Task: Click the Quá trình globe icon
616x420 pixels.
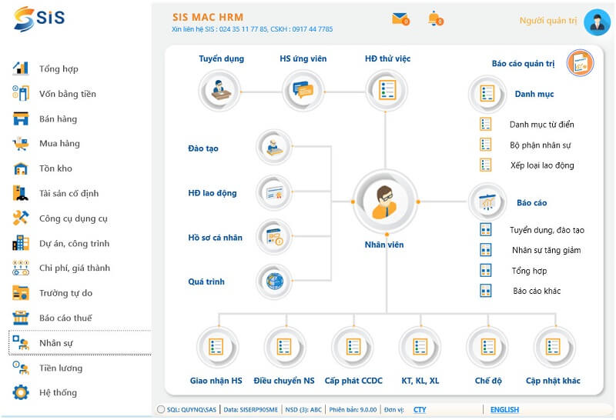Action: [274, 282]
